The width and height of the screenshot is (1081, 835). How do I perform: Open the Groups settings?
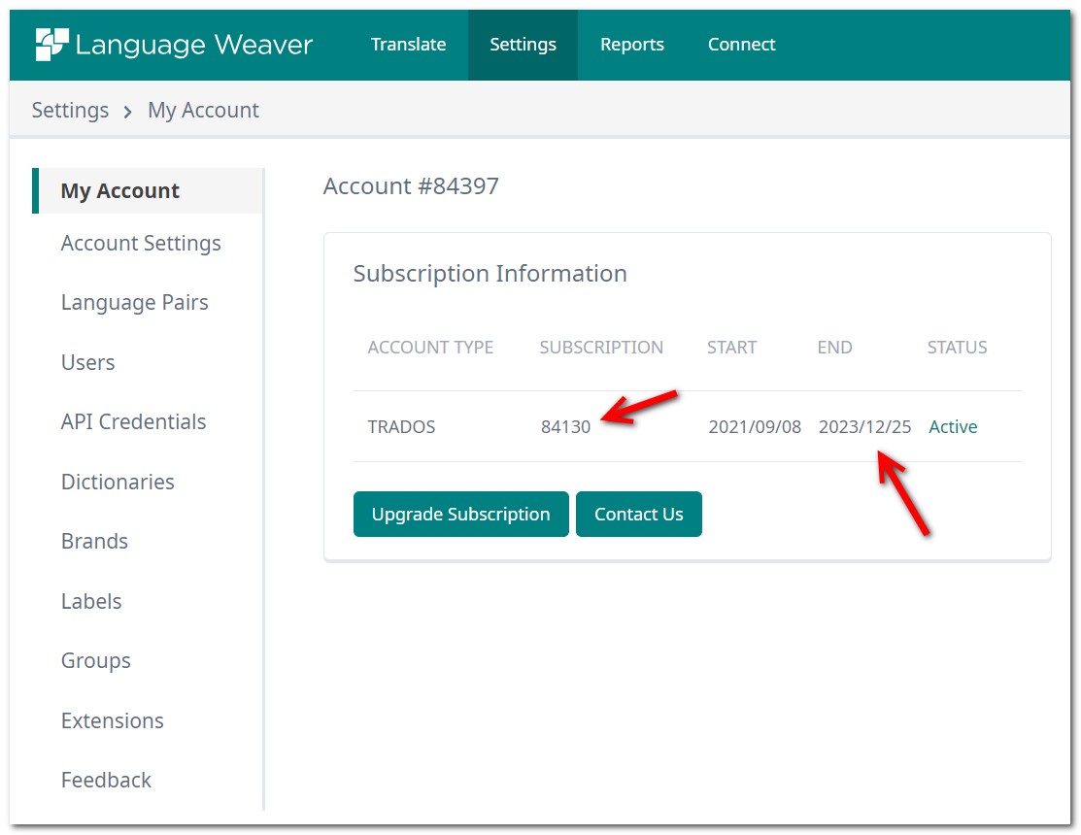[96, 660]
